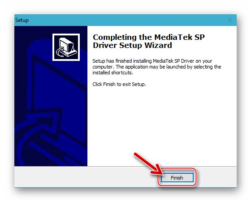
Task: Click the heading "Completing the MediaTek SP" line
Action: [149, 38]
